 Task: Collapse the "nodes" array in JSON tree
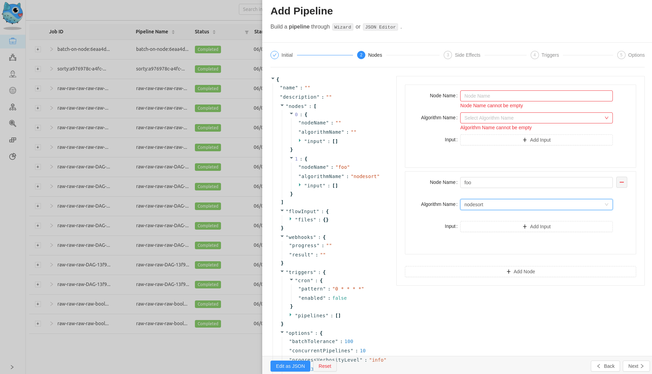click(x=282, y=106)
